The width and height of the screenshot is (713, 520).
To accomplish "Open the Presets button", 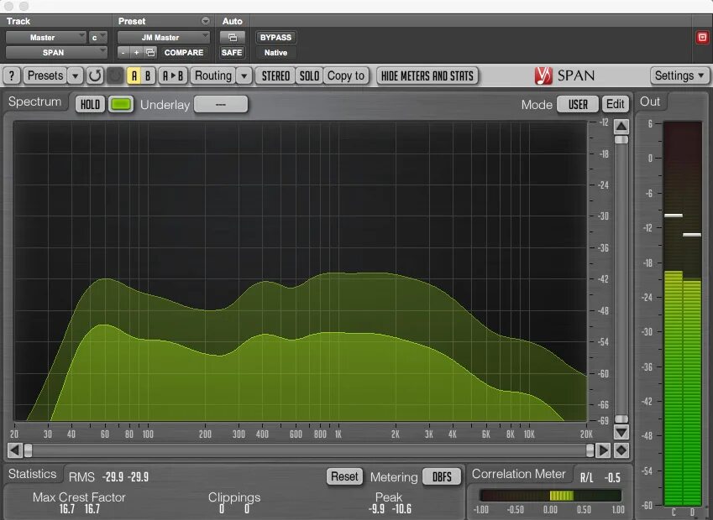I will click(45, 75).
